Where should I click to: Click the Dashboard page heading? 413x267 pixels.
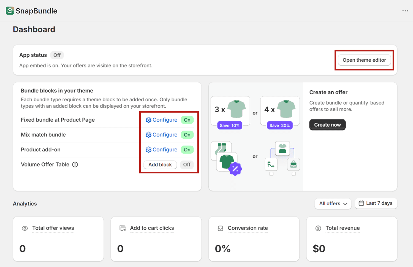point(34,29)
